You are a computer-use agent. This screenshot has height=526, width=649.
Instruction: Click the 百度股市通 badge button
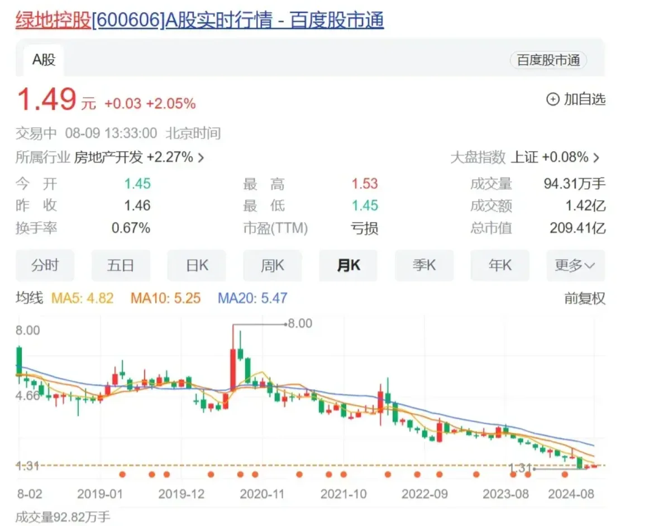548,60
